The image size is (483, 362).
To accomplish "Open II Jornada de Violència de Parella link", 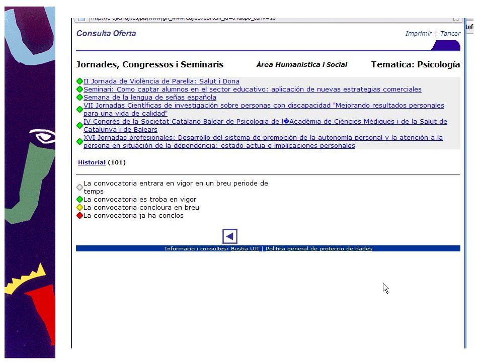I will (162, 81).
